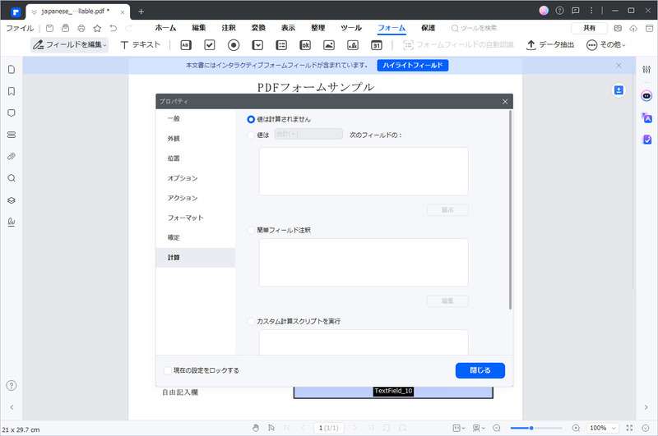This screenshot has height=436, width=658.
Task: Select the OK push button form tool
Action: tap(305, 45)
